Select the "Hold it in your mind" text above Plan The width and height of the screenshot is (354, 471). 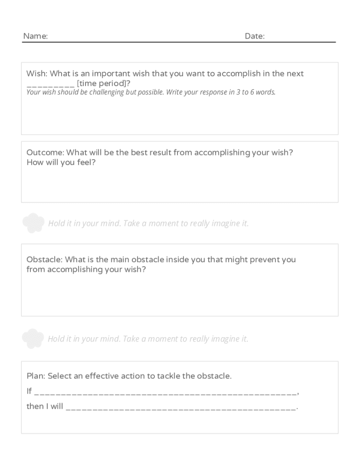coord(148,339)
